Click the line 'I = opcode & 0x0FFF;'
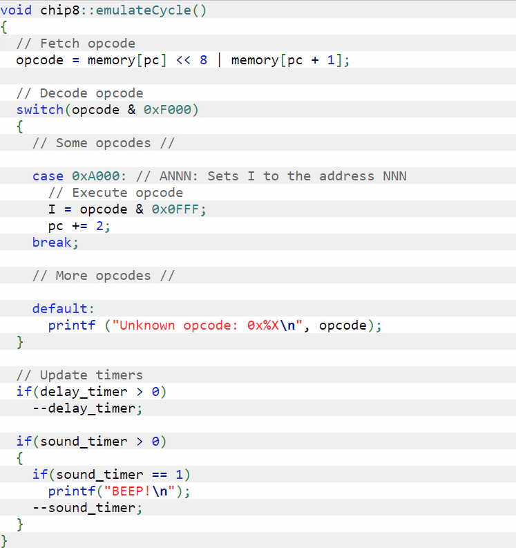The height and width of the screenshot is (548, 516). click(128, 209)
